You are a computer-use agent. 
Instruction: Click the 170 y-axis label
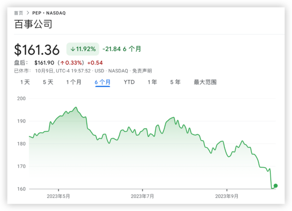click(x=21, y=166)
